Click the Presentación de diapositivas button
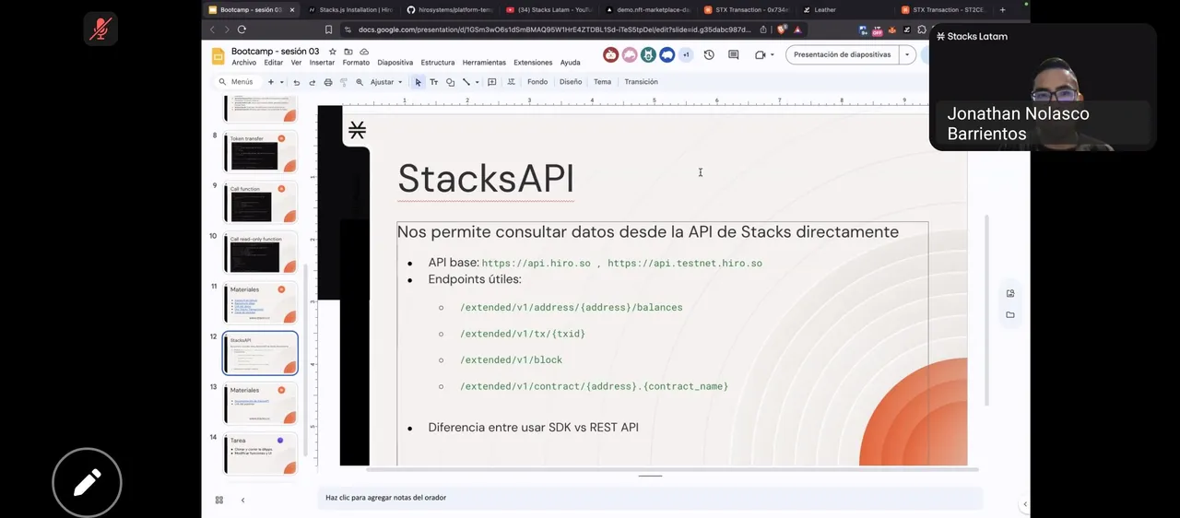 point(843,54)
